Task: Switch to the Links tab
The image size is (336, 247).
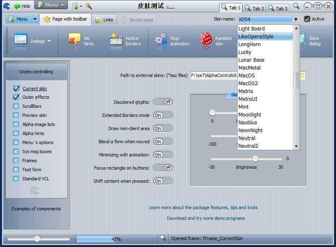Action: click(104, 19)
